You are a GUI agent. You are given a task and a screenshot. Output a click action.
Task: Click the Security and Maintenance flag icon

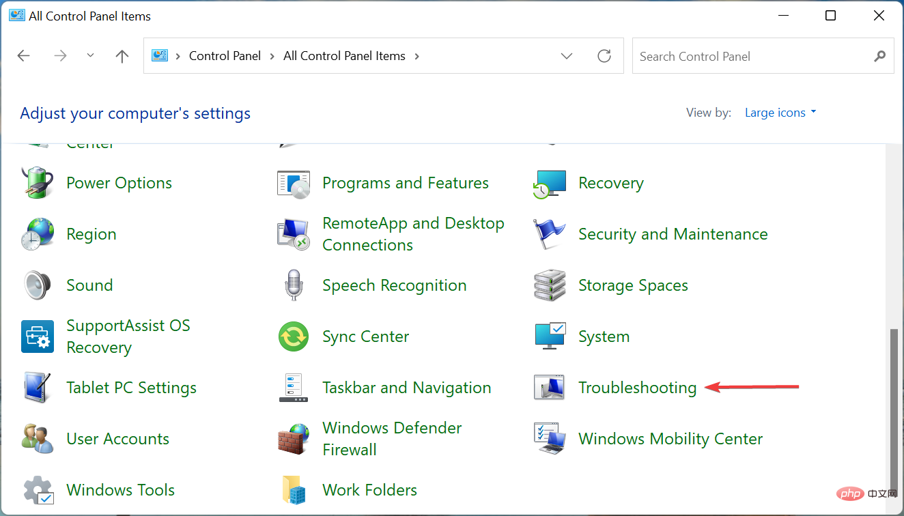click(x=550, y=234)
